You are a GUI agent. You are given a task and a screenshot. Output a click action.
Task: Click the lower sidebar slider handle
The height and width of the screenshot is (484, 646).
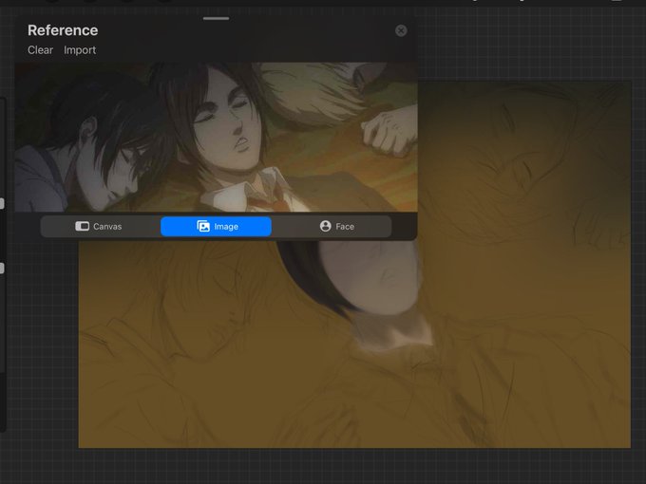(x=2, y=269)
